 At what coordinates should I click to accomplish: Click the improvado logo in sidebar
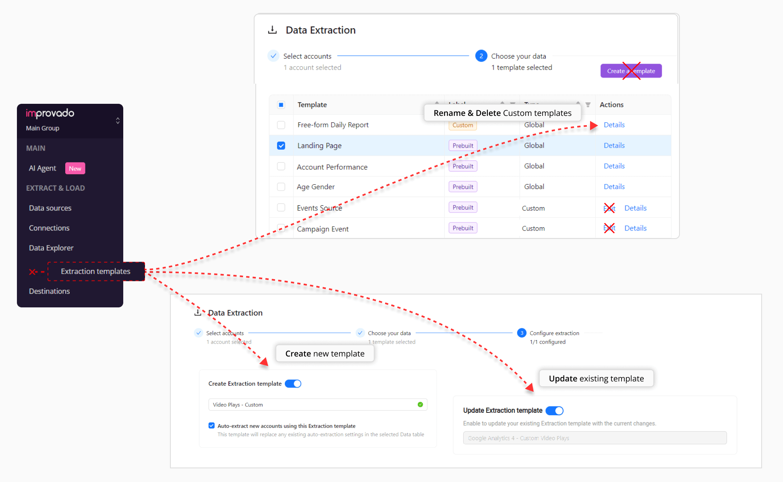tap(50, 113)
